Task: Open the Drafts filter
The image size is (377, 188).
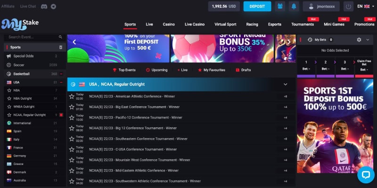Action: (243, 70)
